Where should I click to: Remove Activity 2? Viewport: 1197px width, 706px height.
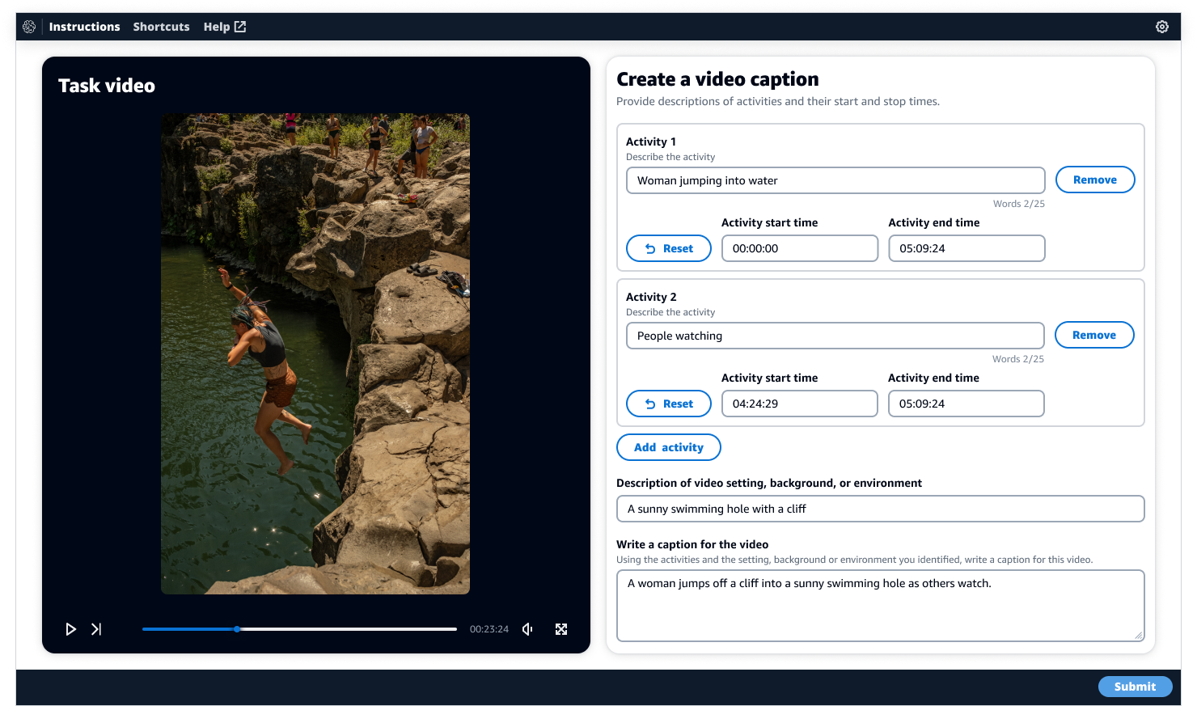click(x=1094, y=334)
